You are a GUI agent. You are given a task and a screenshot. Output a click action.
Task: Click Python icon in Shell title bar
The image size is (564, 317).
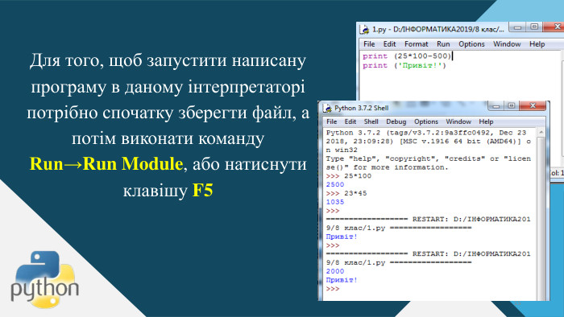pos(327,108)
